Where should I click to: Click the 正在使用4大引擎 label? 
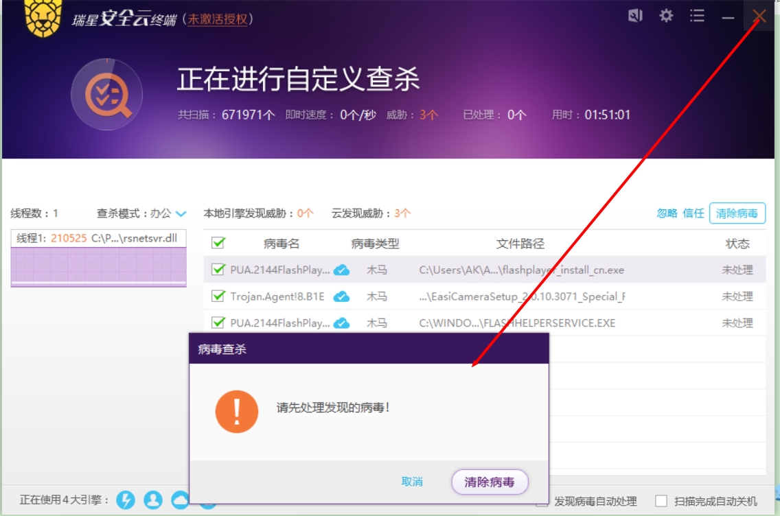(64, 500)
